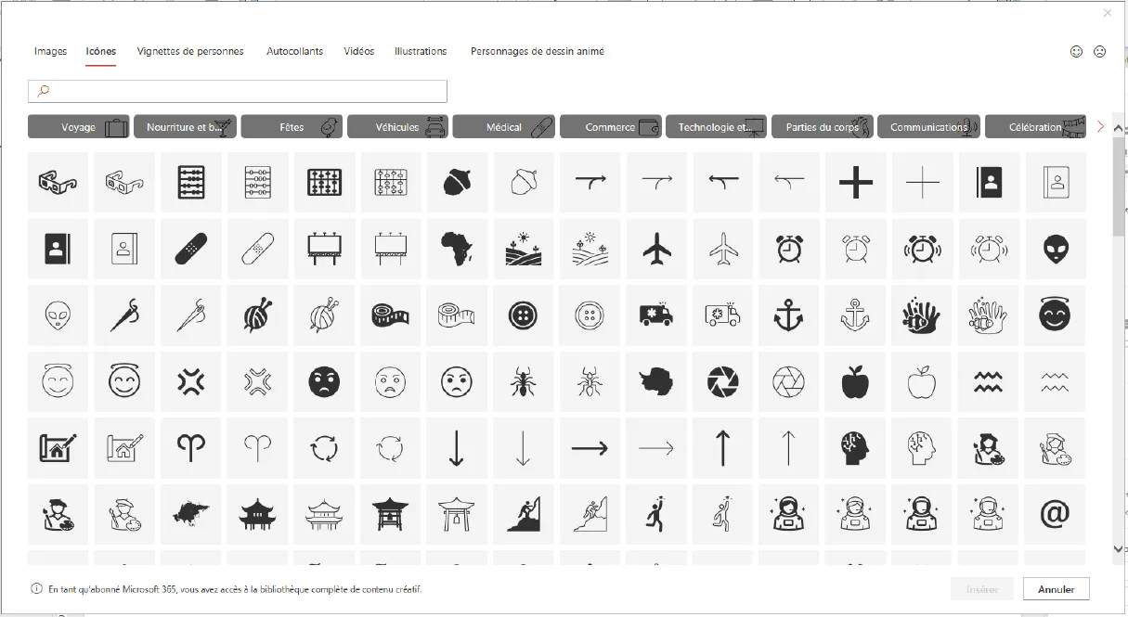The image size is (1128, 617).
Task: Filter icons by Technologie category
Action: point(716,127)
